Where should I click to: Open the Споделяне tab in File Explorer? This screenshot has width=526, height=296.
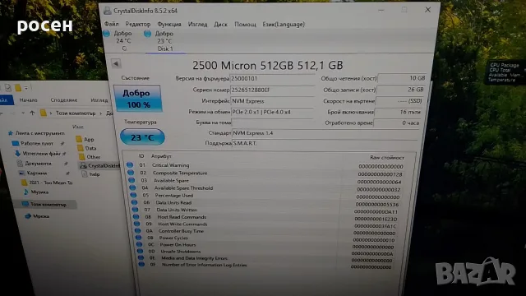coord(64,100)
